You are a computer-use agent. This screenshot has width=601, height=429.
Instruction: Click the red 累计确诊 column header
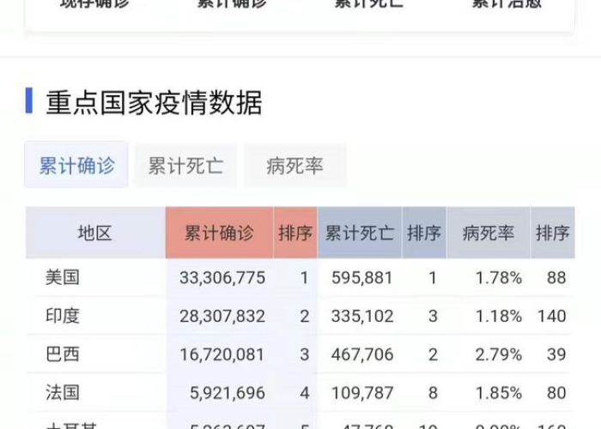pyautogui.click(x=219, y=233)
